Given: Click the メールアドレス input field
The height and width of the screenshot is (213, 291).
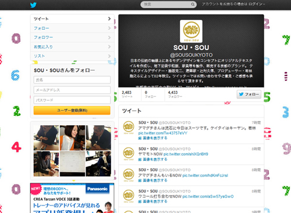Looking at the screenshot, I should click(x=72, y=90).
